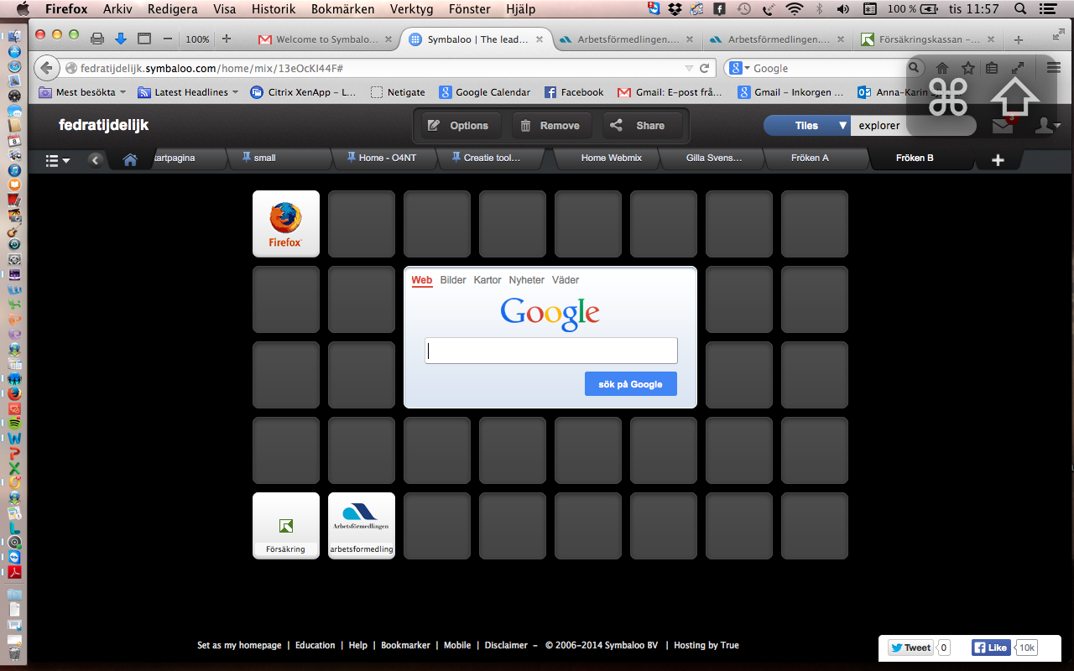Screen dimensions: 1074x671
Task: Open the Arbetsförmedlingen tile
Action: (x=361, y=525)
